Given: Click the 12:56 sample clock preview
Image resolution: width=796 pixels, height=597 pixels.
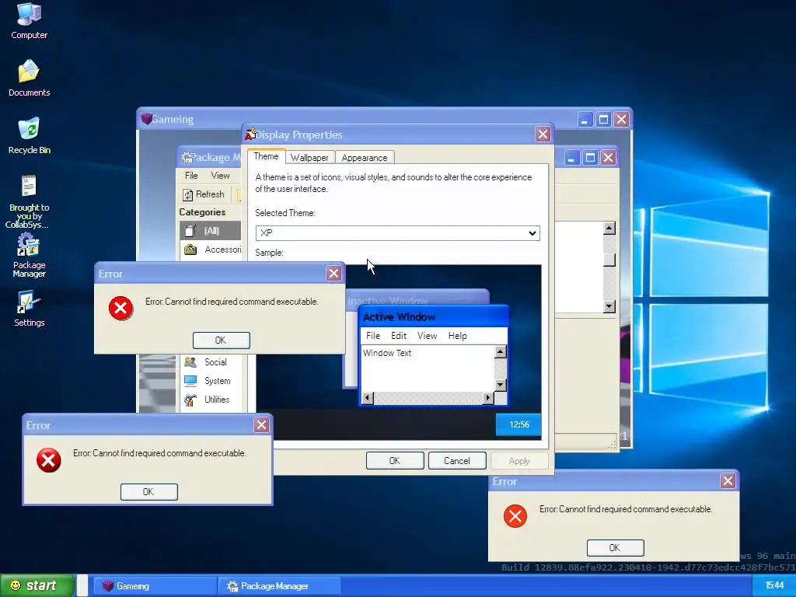Looking at the screenshot, I should click(518, 424).
